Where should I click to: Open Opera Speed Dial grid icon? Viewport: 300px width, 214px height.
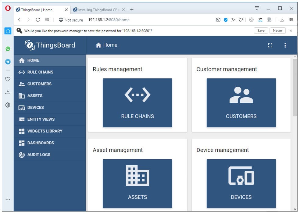coord(47,20)
